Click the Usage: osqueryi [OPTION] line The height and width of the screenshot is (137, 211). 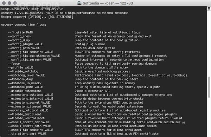pyautogui.click(x=37, y=17)
